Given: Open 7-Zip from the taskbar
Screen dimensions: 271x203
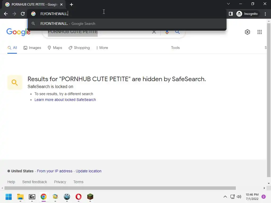Looking at the screenshot, I should [x=32, y=197].
